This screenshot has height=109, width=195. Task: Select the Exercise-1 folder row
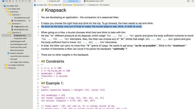pyautogui.click(x=16, y=15)
